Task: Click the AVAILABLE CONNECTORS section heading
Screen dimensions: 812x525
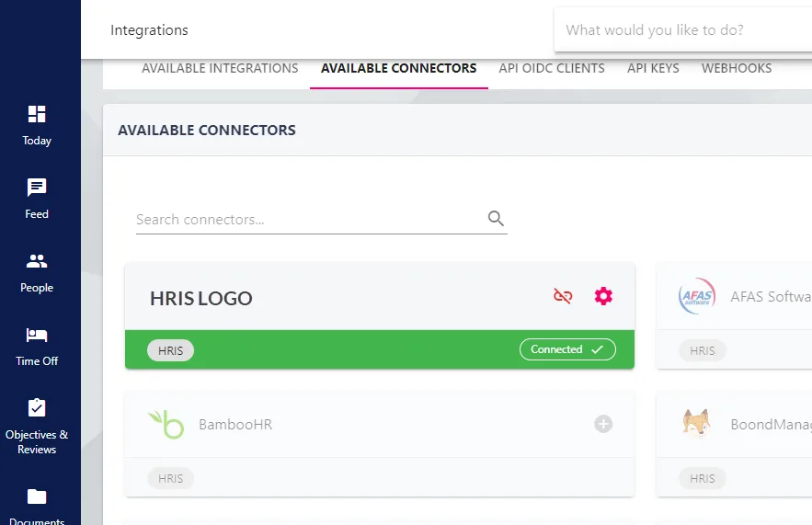Action: pos(207,130)
